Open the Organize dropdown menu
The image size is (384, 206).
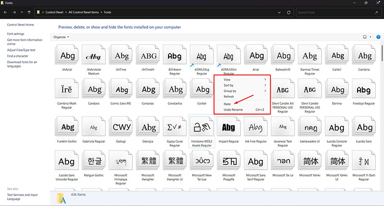(61, 37)
